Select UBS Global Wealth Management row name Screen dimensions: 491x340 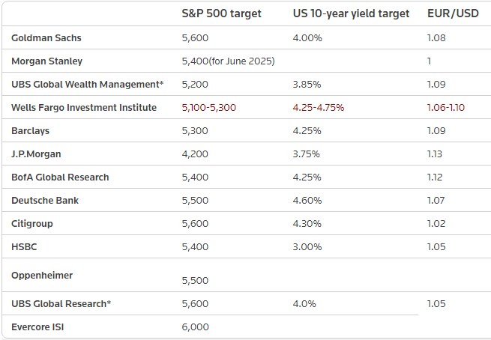coord(87,84)
